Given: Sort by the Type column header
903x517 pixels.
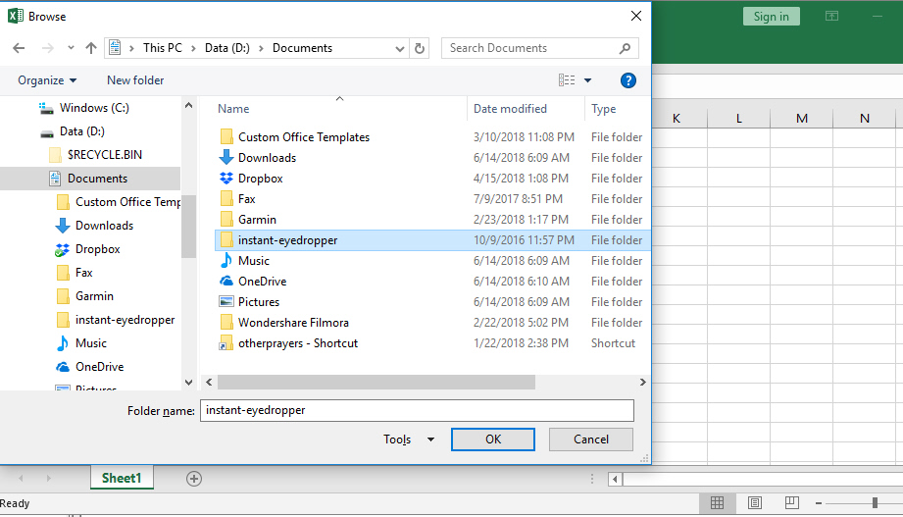Looking at the screenshot, I should (x=604, y=109).
